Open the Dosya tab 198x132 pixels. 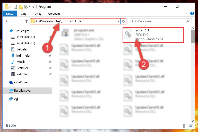point(10,14)
